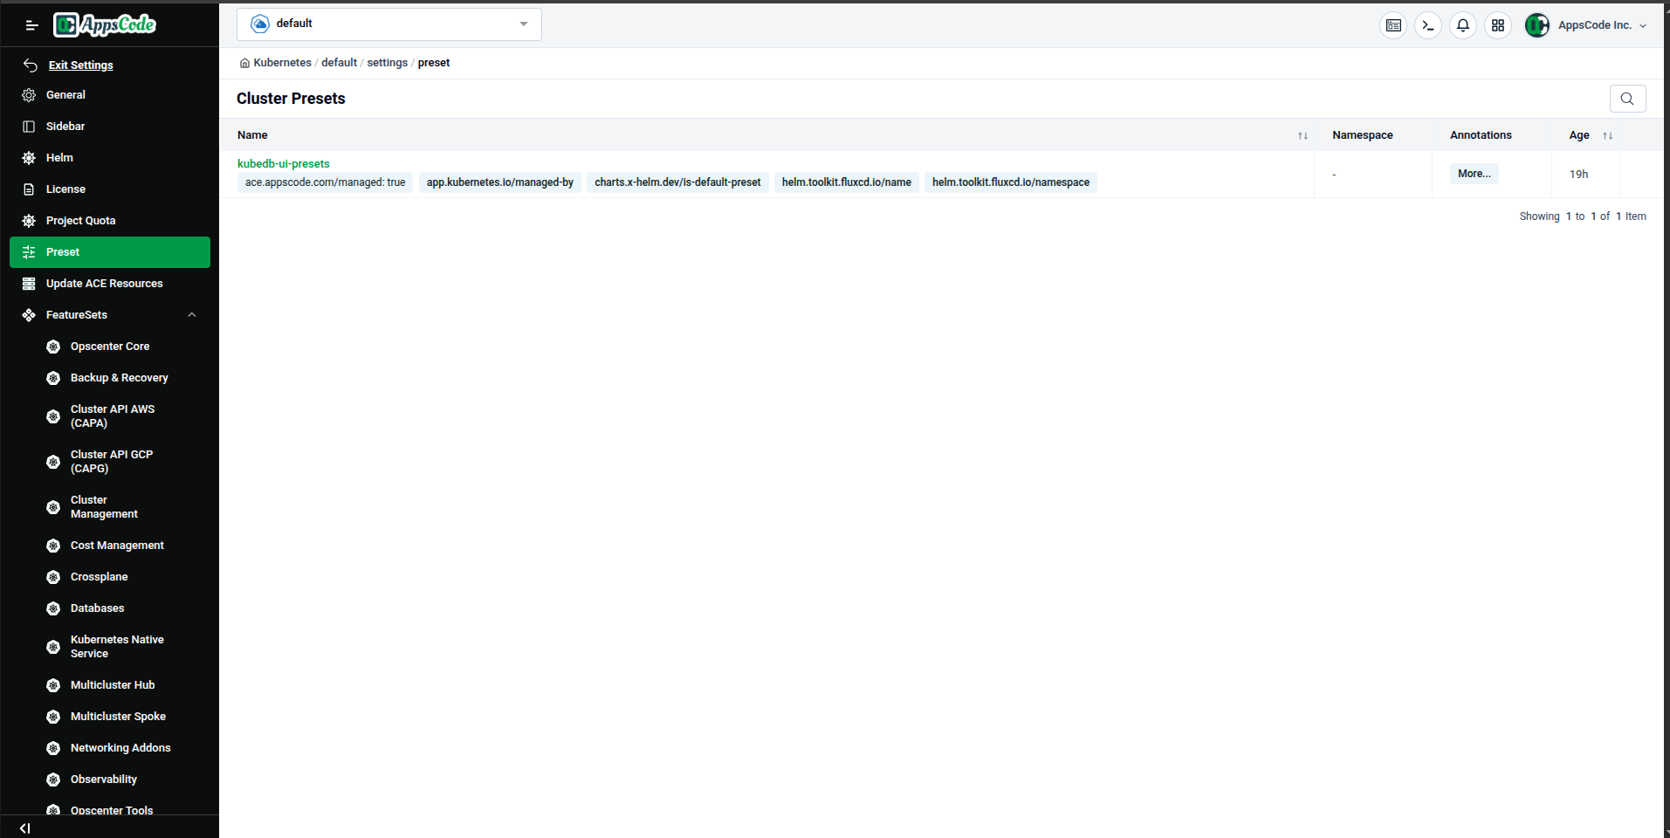The width and height of the screenshot is (1670, 838).
Task: Click the More... annotations button
Action: (x=1473, y=174)
